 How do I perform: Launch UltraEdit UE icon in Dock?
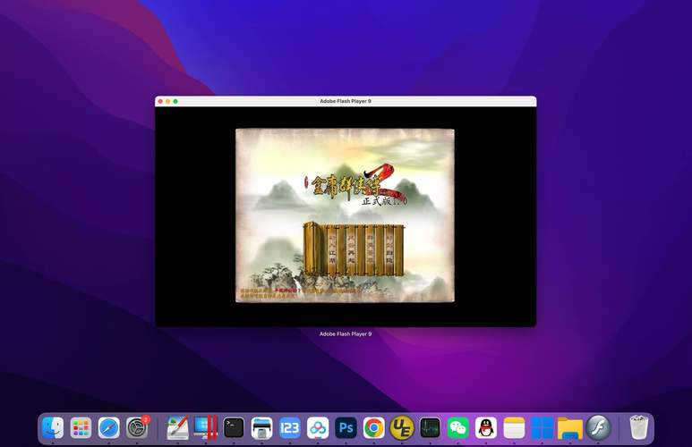(x=402, y=427)
